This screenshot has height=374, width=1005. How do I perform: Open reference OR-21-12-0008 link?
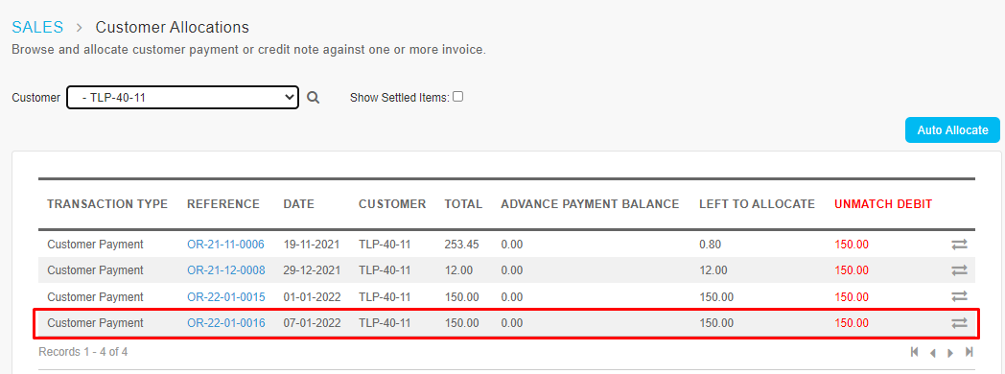226,270
